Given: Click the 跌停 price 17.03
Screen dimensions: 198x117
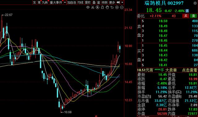Looking at the screenshot, I should pyautogui.click(x=193, y=109).
